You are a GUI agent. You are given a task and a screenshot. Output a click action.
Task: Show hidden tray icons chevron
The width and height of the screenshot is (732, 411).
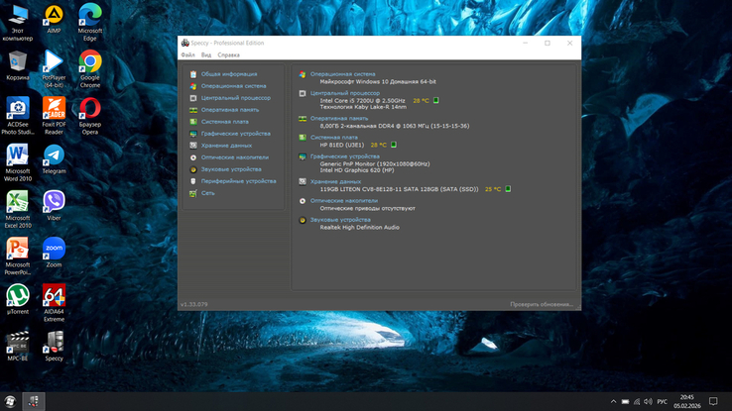pos(613,401)
